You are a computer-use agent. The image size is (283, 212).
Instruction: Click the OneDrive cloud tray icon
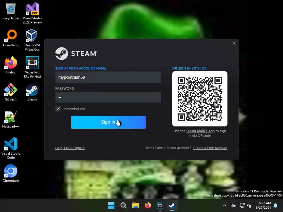tap(234, 205)
